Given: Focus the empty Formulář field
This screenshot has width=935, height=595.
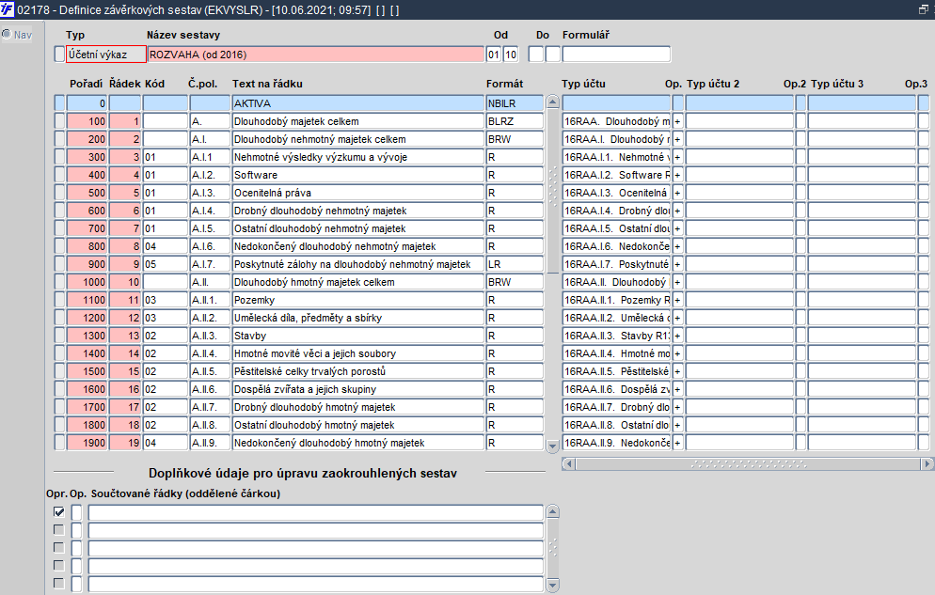Looking at the screenshot, I should click(x=616, y=55).
